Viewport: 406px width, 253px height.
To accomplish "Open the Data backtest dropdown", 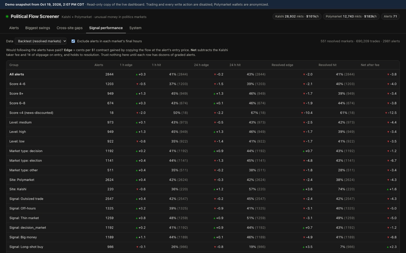I will pos(41,41).
